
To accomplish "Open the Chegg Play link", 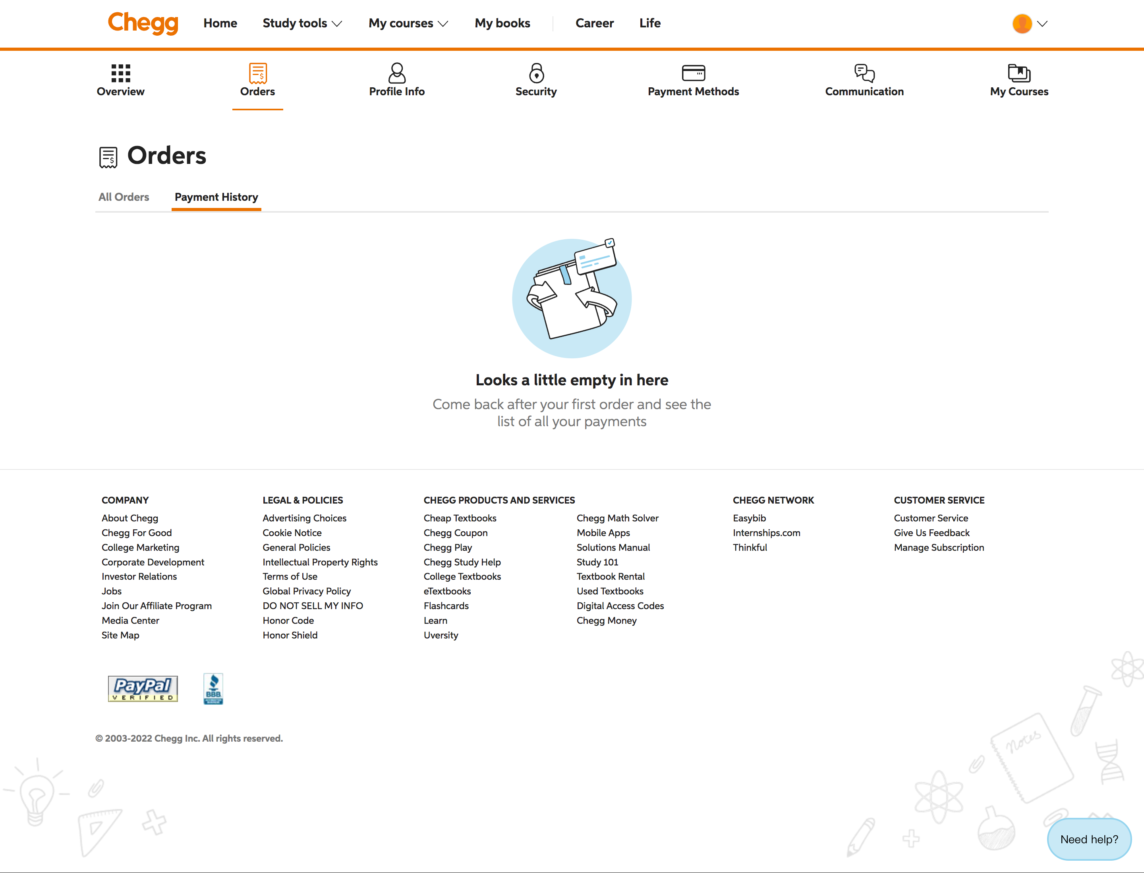I will pyautogui.click(x=448, y=547).
